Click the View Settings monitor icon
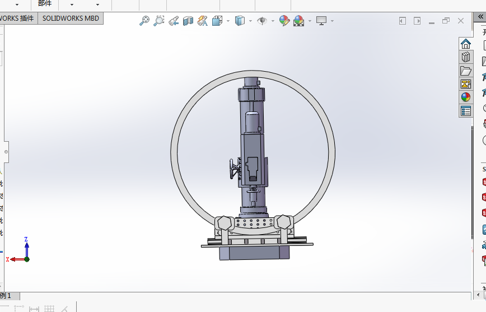 click(321, 21)
